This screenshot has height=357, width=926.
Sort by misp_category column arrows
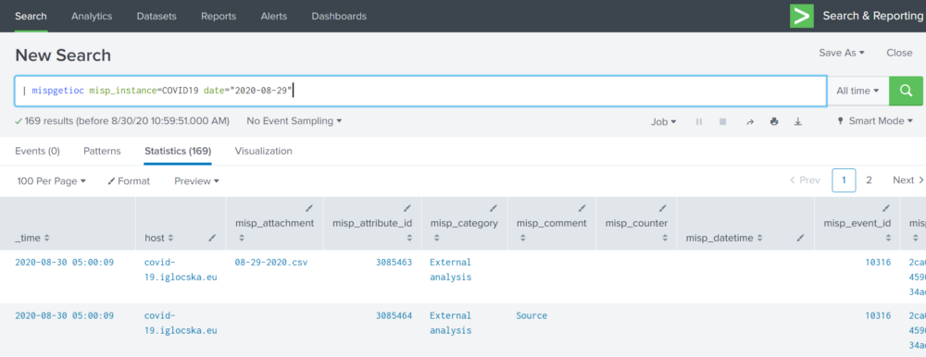click(436, 238)
